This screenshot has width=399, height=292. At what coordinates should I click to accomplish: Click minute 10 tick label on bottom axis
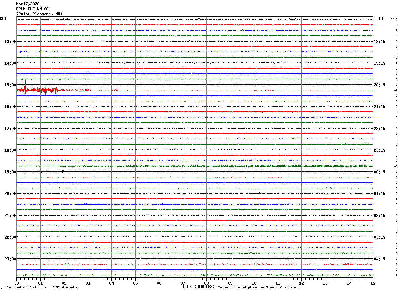coord(254,283)
